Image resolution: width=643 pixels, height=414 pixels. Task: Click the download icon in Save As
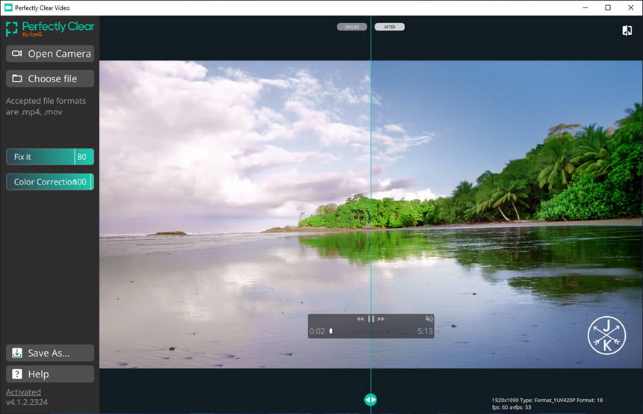16,353
